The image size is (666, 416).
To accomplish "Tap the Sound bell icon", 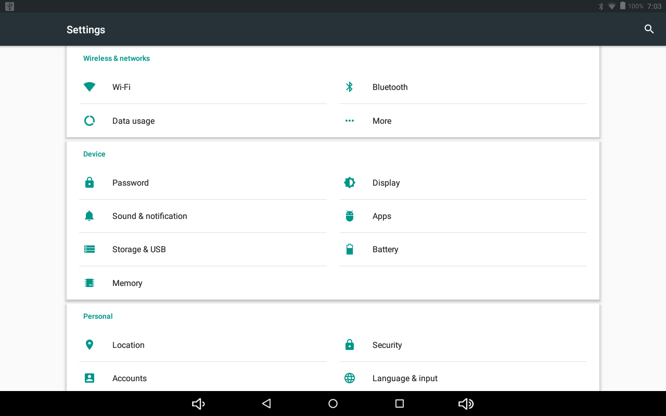I will [89, 216].
